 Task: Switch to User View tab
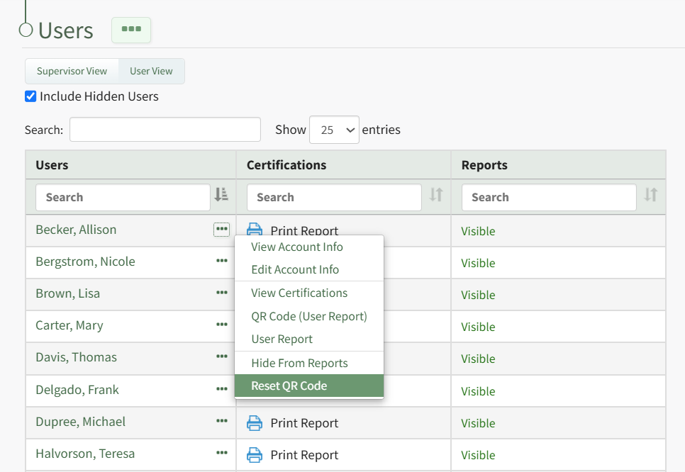click(151, 71)
